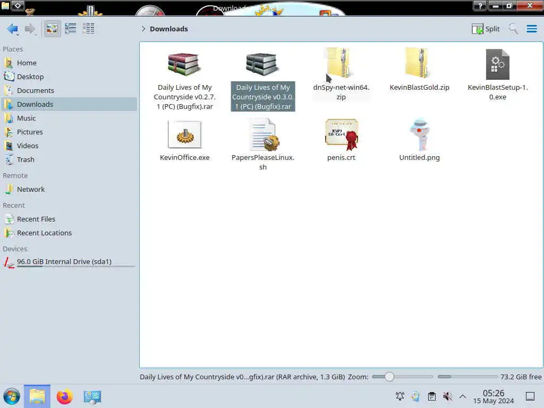Click the KevinOffice.exe file name
The width and height of the screenshot is (544, 408).
tap(184, 157)
